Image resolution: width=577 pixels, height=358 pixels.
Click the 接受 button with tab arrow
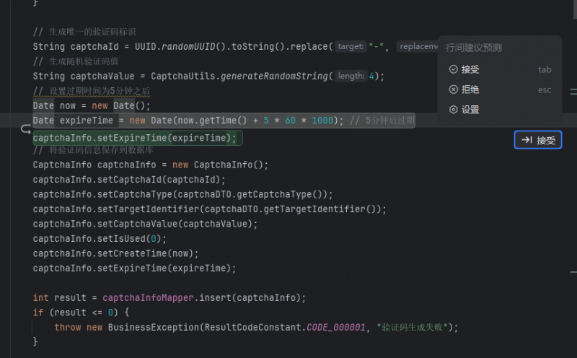click(x=537, y=140)
